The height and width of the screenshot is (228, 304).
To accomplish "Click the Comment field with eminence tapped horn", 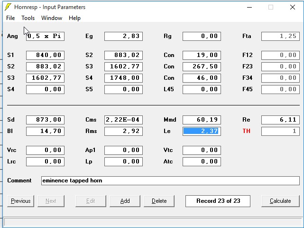I will pyautogui.click(x=170, y=180).
